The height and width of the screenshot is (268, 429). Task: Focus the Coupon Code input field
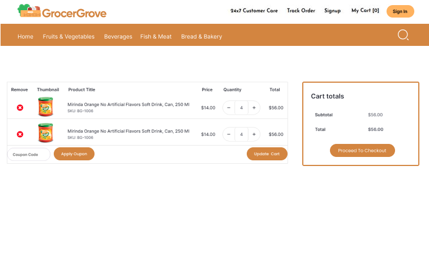click(28, 155)
